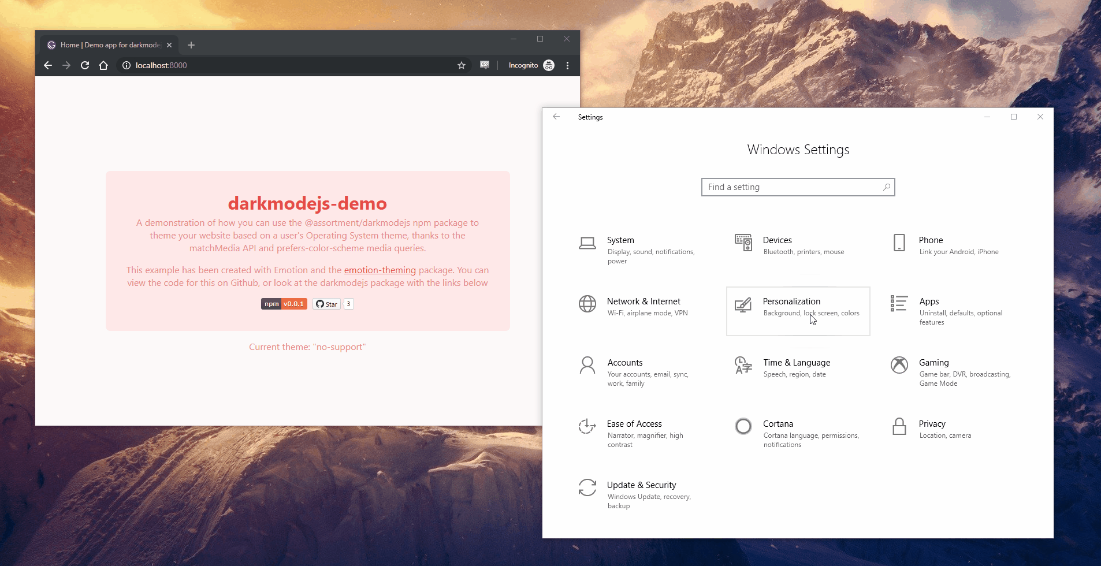Screen dimensions: 1101x566
Task: Click the Phone icon in Windows Settings
Action: [x=899, y=243]
